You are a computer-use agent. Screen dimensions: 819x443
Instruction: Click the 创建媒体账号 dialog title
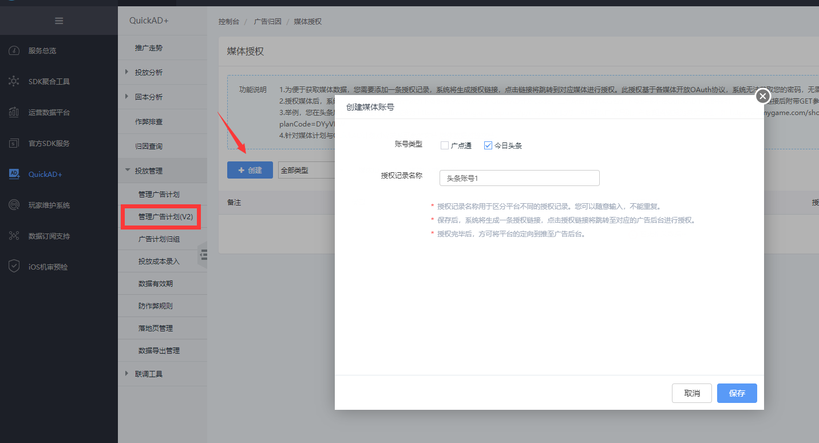pyautogui.click(x=370, y=107)
